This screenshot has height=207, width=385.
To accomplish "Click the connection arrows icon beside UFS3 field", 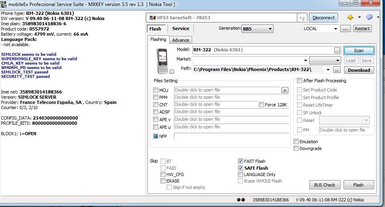I will pos(302,18).
